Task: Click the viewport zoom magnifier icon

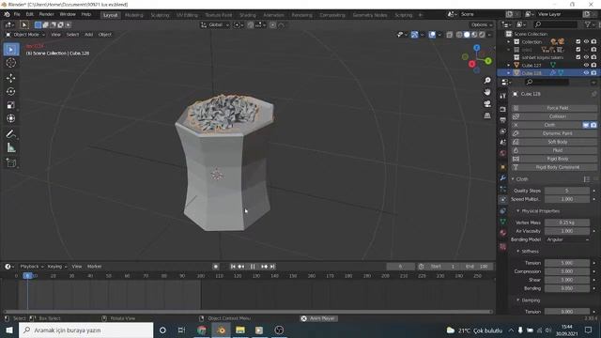Action: pyautogui.click(x=487, y=80)
